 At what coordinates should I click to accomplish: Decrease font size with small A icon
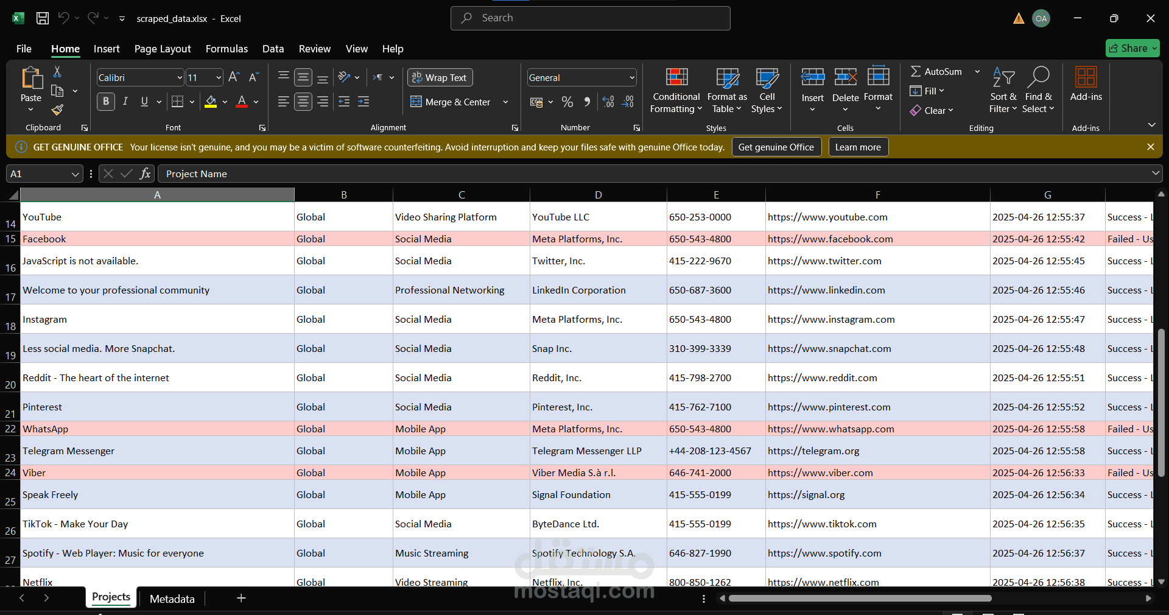coord(254,77)
